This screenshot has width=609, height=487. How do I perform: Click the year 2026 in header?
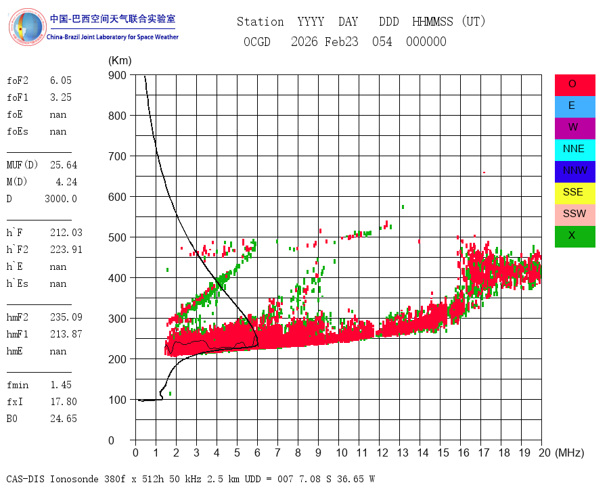click(x=304, y=42)
